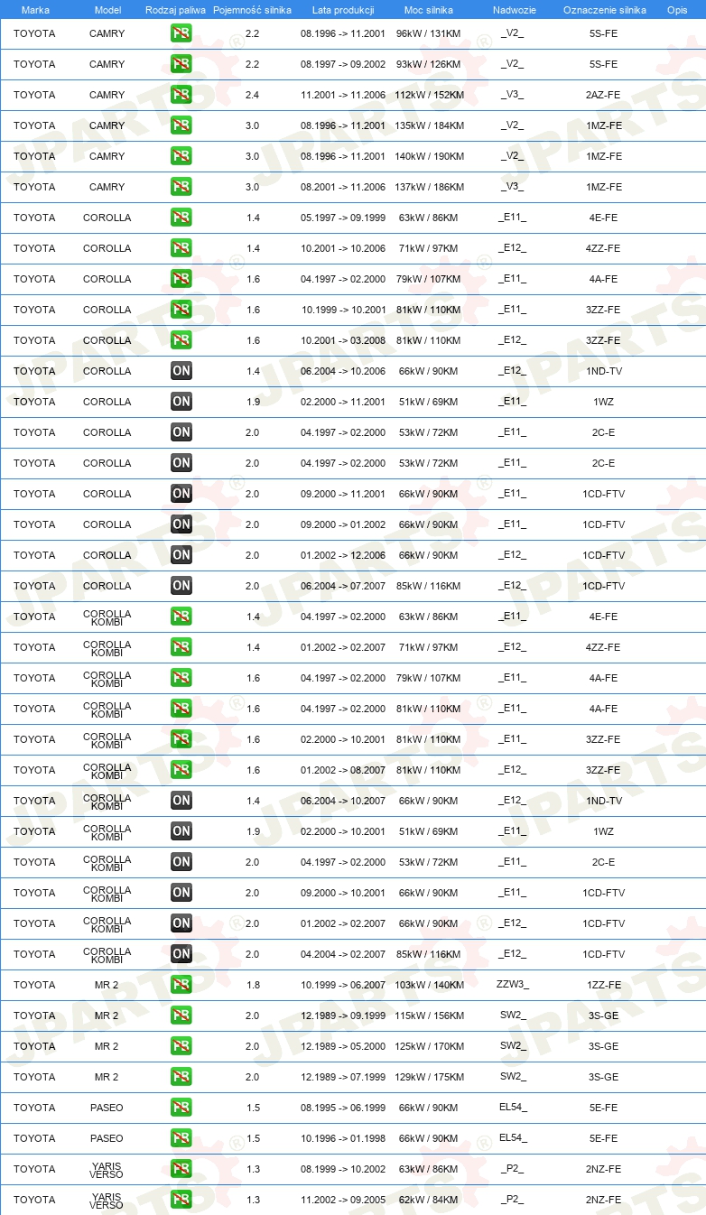The width and height of the screenshot is (706, 1215).
Task: Click ON icon in Corolla 06.2004 -> 07.2007 row
Action: (x=181, y=586)
